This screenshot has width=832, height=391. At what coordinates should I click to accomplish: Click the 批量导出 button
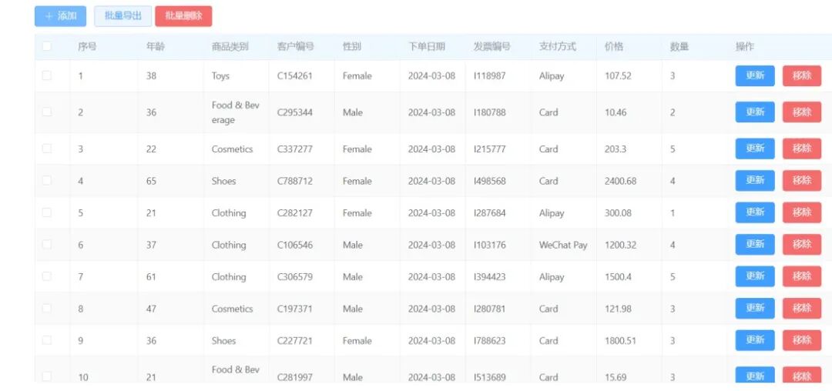[x=123, y=16]
